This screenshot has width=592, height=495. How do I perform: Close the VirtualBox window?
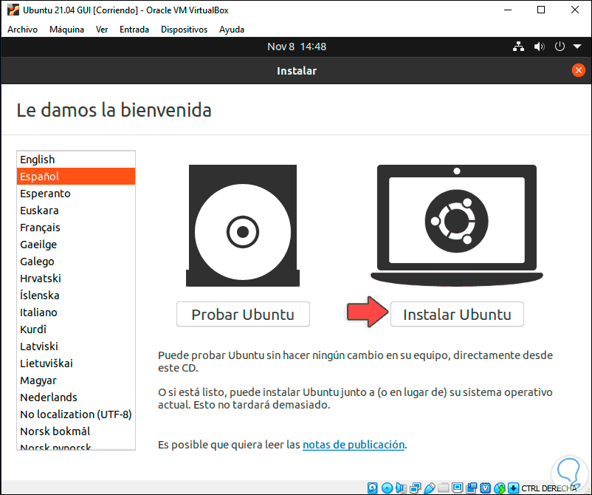coord(574,10)
